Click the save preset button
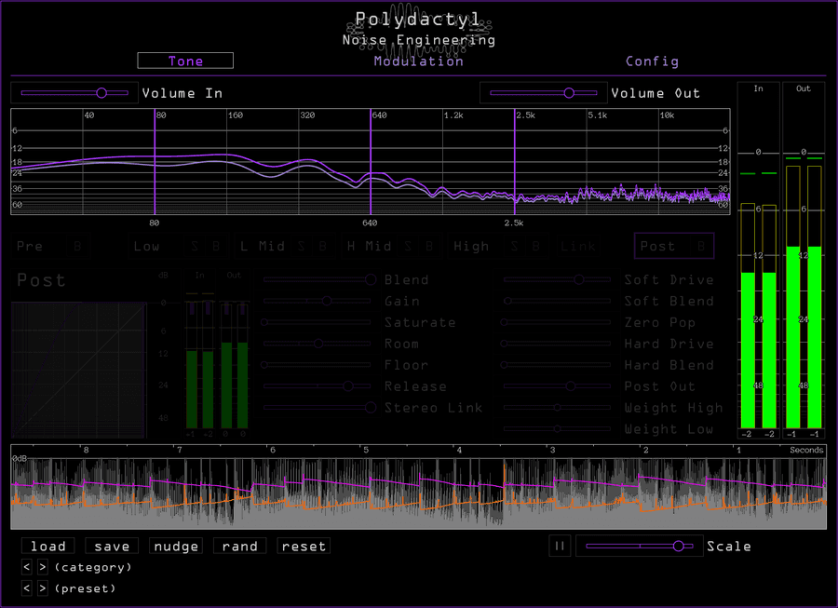Viewport: 838px width, 608px height. click(112, 546)
